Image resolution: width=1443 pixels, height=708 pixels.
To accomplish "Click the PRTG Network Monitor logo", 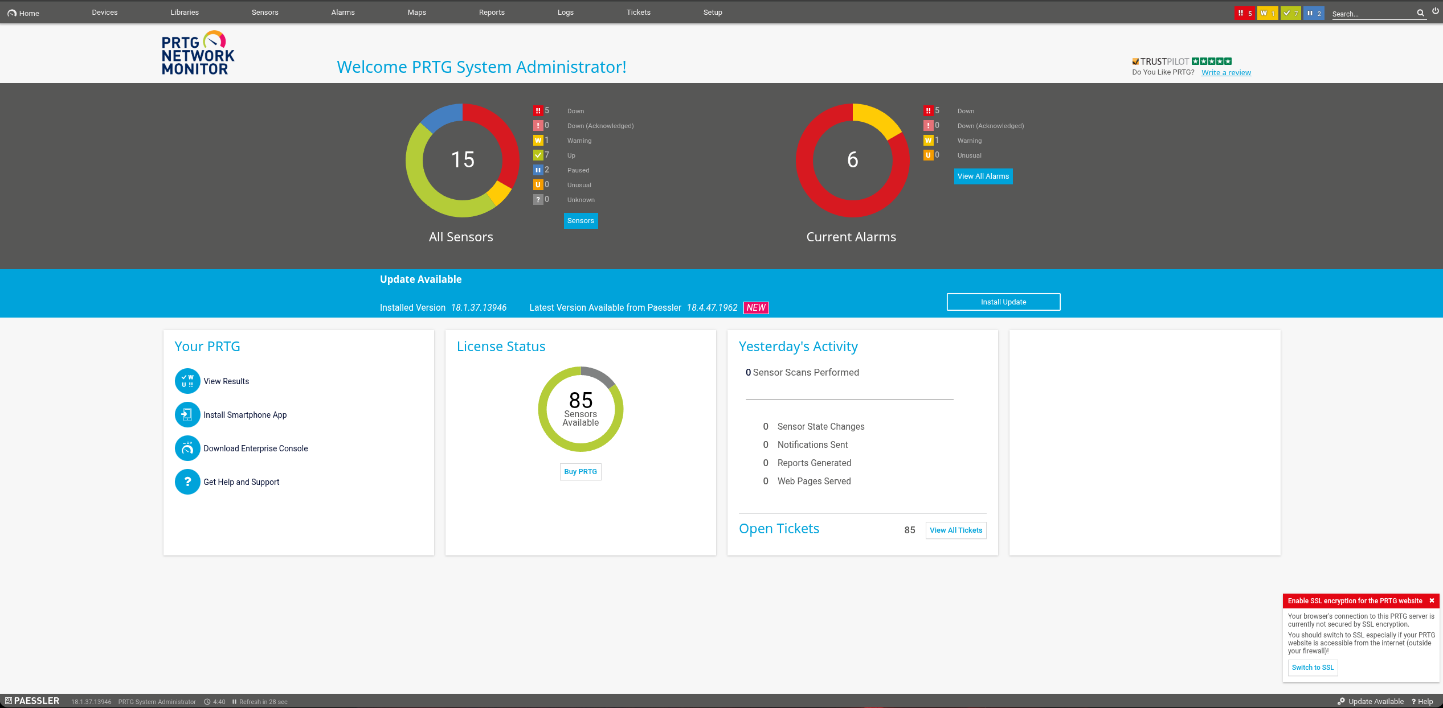I will click(198, 53).
